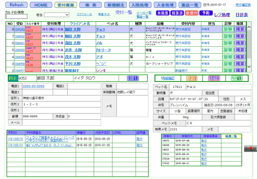
Task: Click client 茂木 太郎
Action: [x=73, y=57]
